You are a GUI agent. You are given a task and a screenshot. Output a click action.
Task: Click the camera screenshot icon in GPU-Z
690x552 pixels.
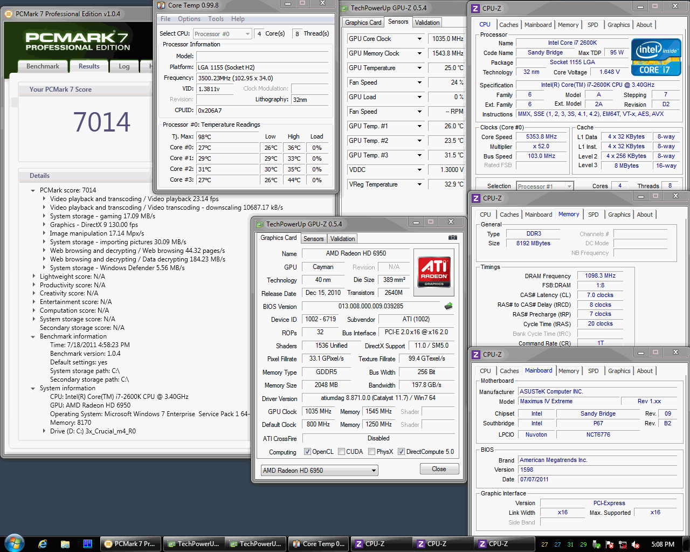coord(453,238)
